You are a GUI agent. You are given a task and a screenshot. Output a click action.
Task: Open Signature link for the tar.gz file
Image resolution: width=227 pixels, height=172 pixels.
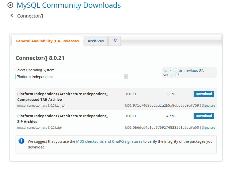click(208, 106)
